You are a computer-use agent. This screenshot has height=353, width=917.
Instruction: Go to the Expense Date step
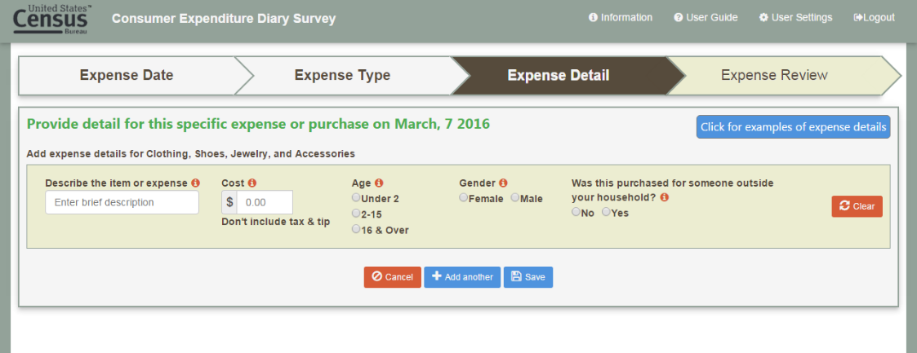coord(127,76)
